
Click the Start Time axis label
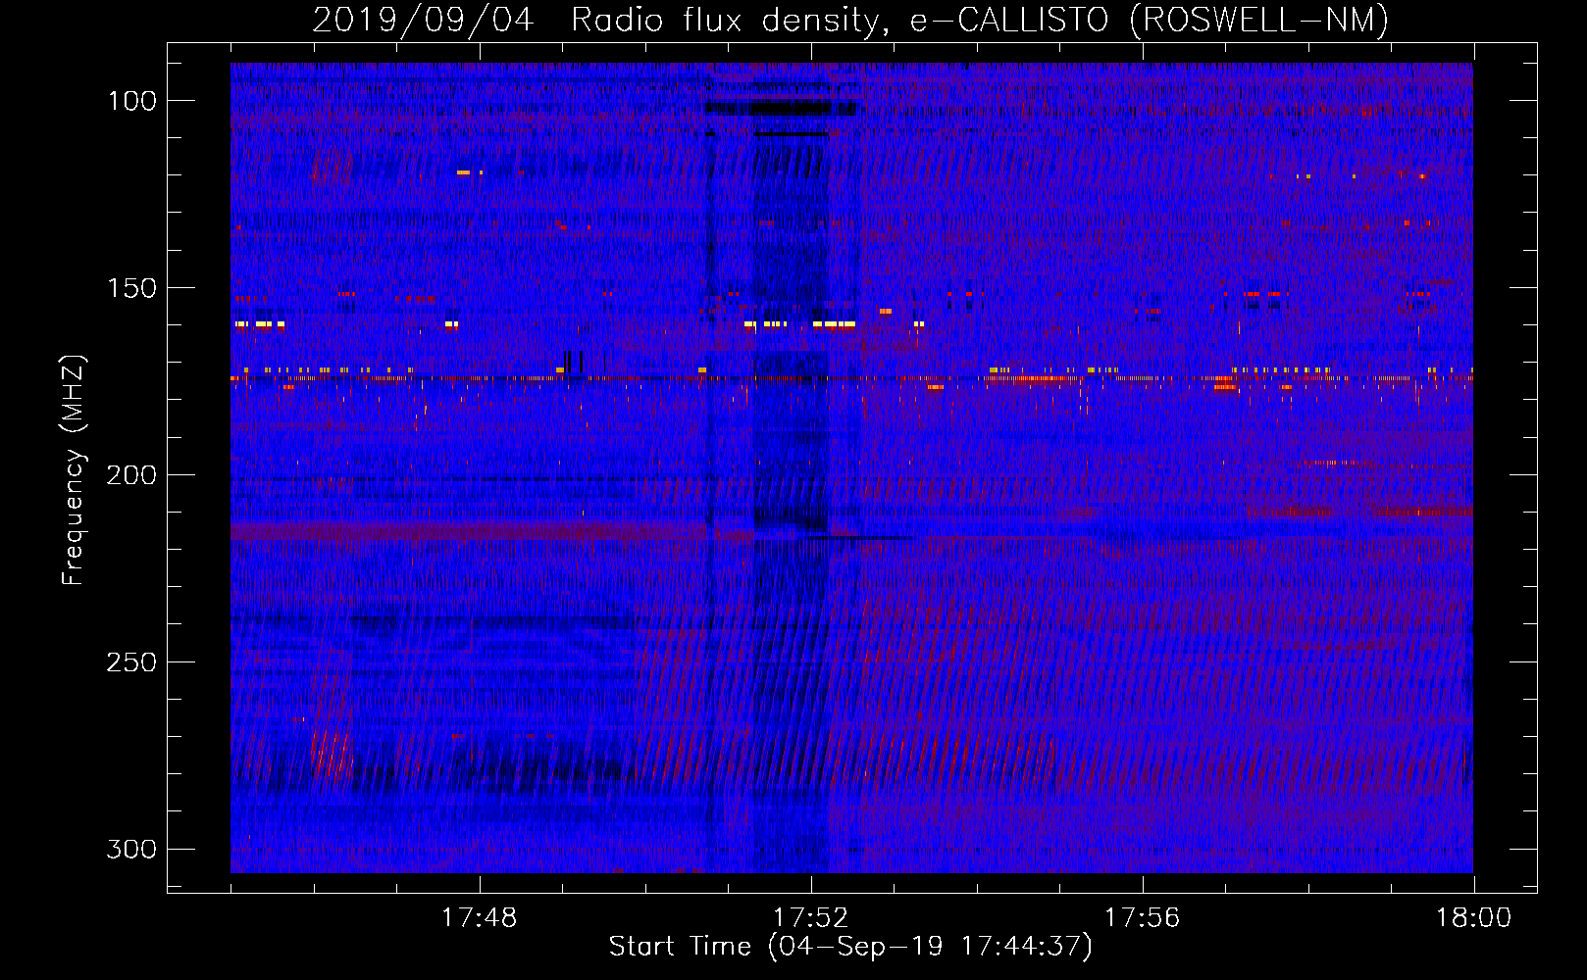[850, 947]
